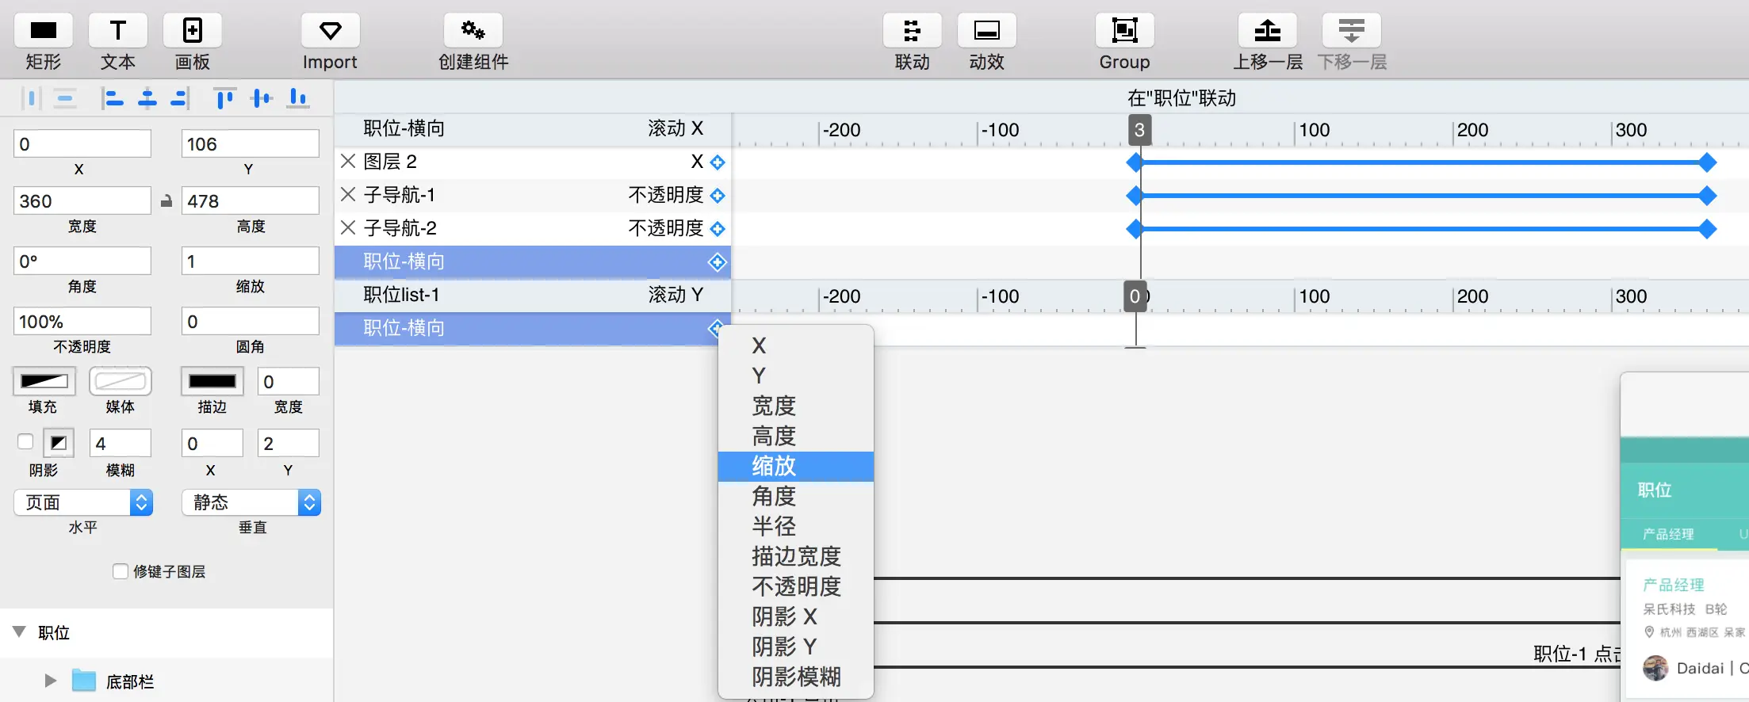1749x702 pixels.
Task: Distribute layers horizontally
Action: 32,98
